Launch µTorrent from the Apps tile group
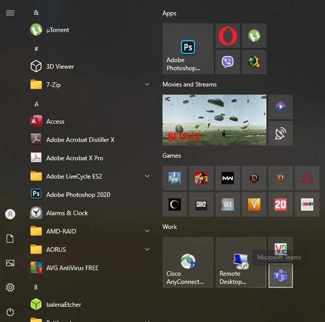325x322 pixels. coord(254,36)
